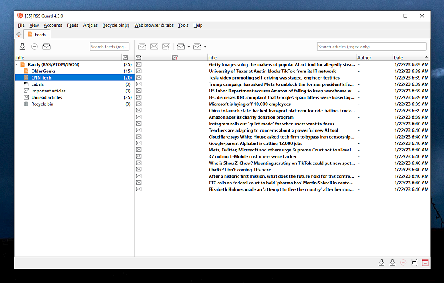The image size is (444, 283).
Task: Click the envelope icon beside the Getty Images article
Action: click(x=139, y=64)
